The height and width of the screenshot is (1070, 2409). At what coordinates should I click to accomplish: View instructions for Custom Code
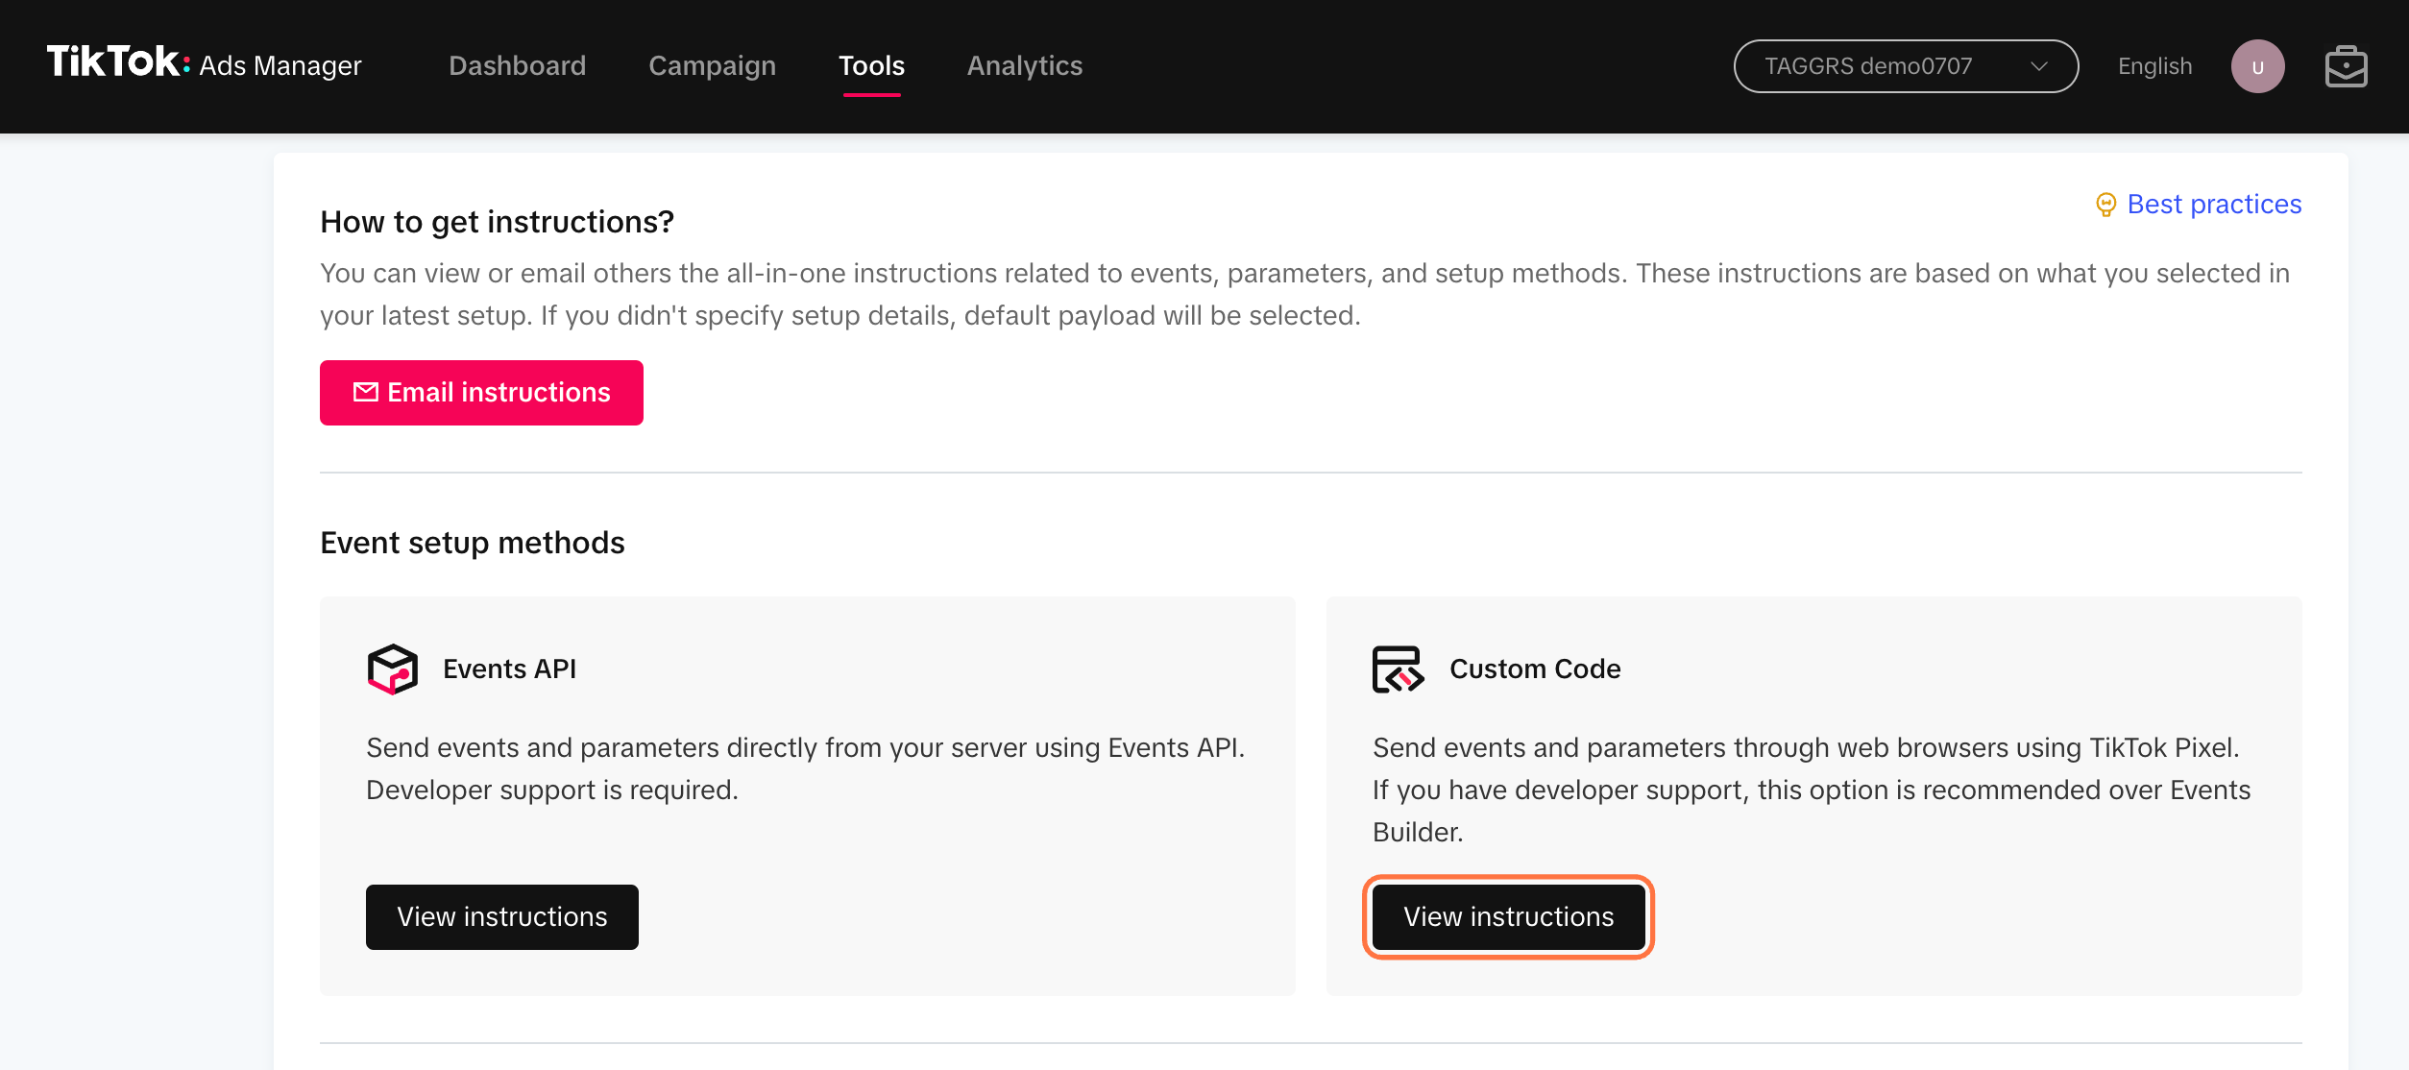tap(1508, 917)
